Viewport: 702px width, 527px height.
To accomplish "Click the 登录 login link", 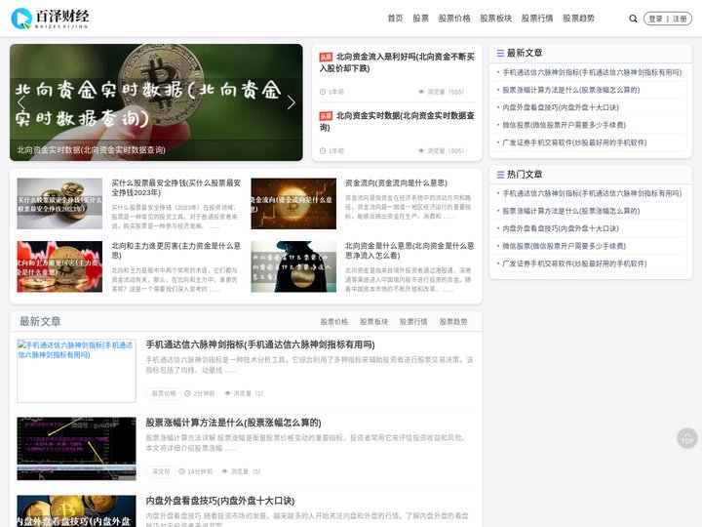I will click(655, 19).
